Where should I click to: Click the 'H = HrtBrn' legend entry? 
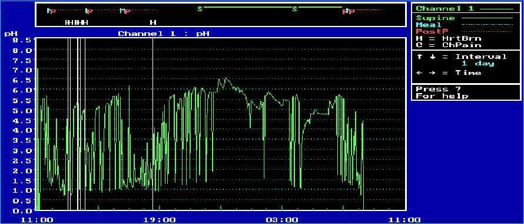point(449,38)
